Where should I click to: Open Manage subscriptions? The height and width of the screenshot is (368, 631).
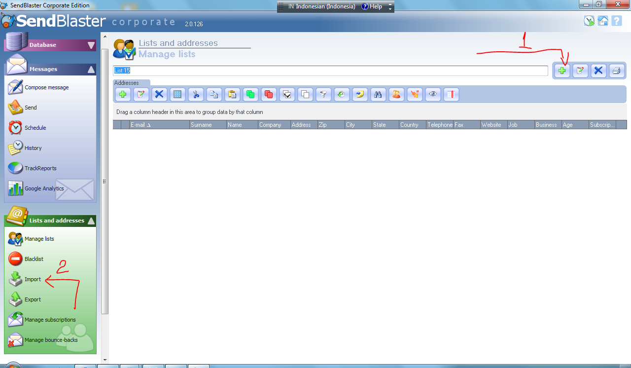click(42, 320)
